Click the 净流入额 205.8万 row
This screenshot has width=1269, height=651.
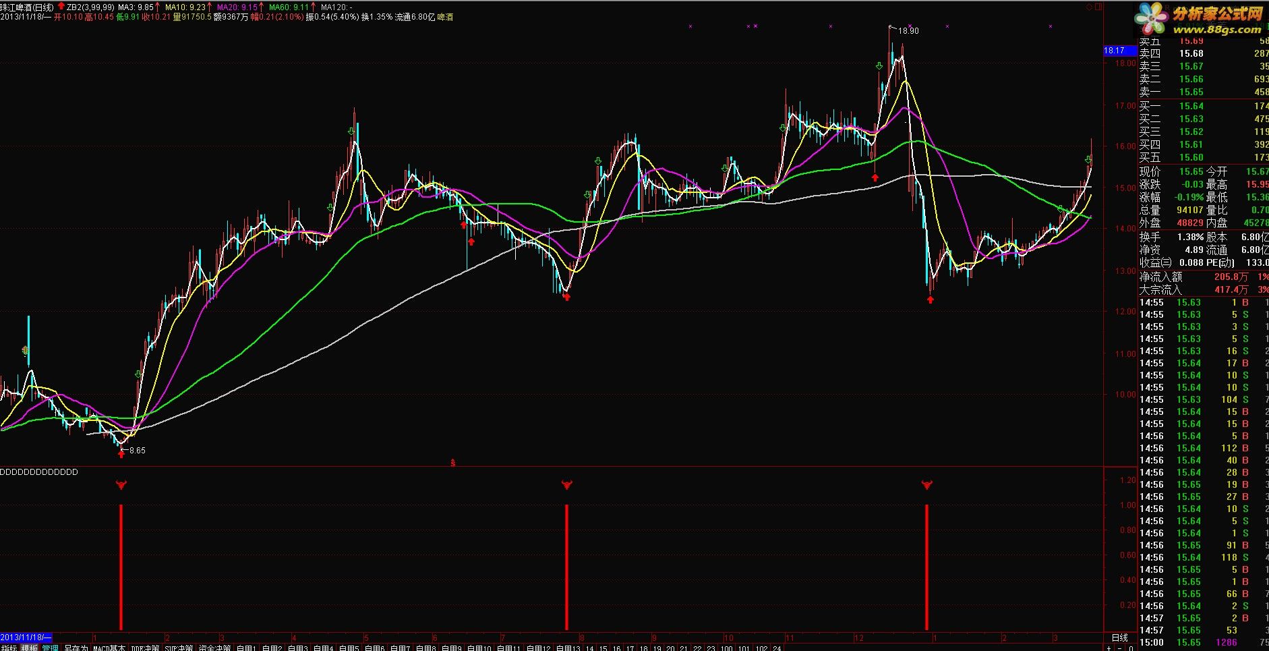[x=1204, y=277]
